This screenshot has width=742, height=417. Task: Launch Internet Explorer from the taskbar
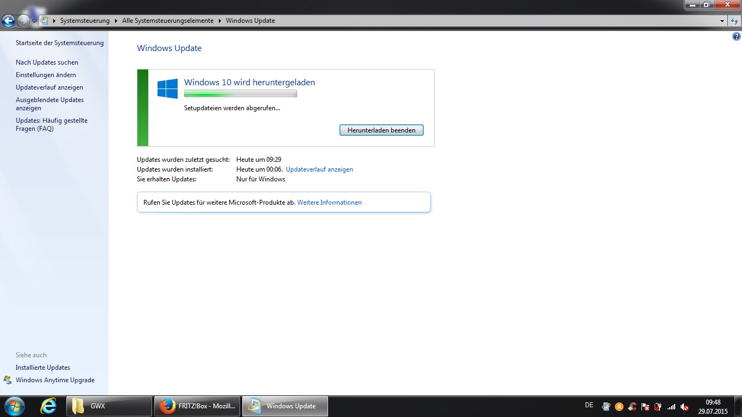[48, 406]
